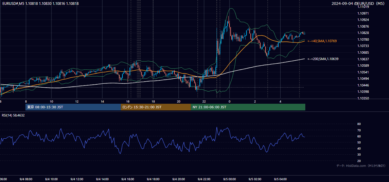
Task: Click price axis value 1.10637
Action: [363, 59]
